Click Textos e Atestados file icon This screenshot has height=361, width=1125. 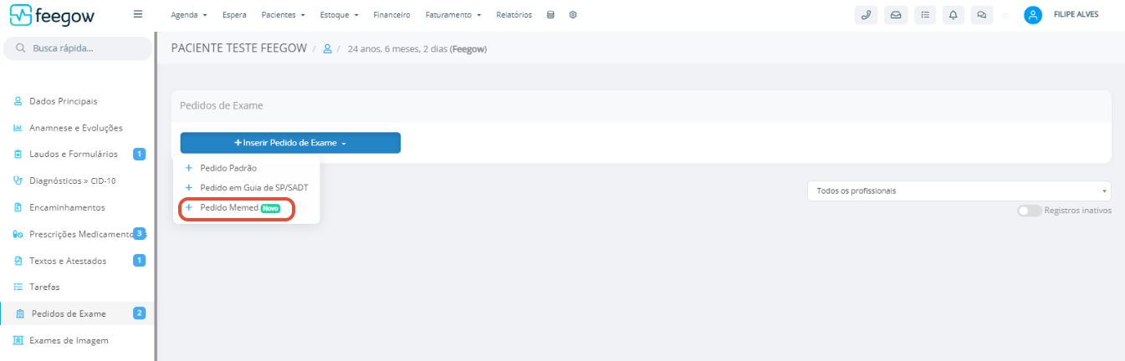coord(18,261)
